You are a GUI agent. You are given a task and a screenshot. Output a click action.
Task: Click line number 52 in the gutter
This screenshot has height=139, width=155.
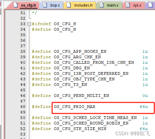click(23, 129)
